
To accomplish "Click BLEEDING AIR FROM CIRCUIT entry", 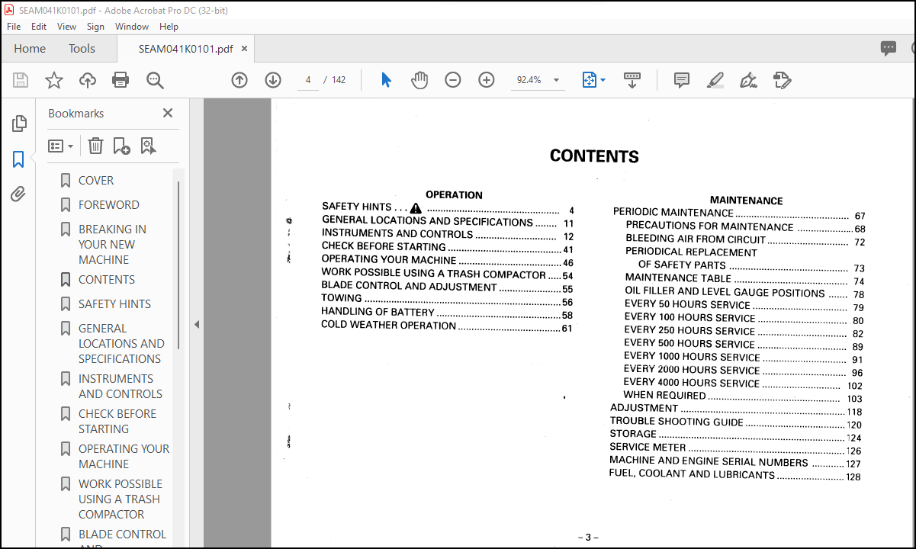I will (x=745, y=240).
